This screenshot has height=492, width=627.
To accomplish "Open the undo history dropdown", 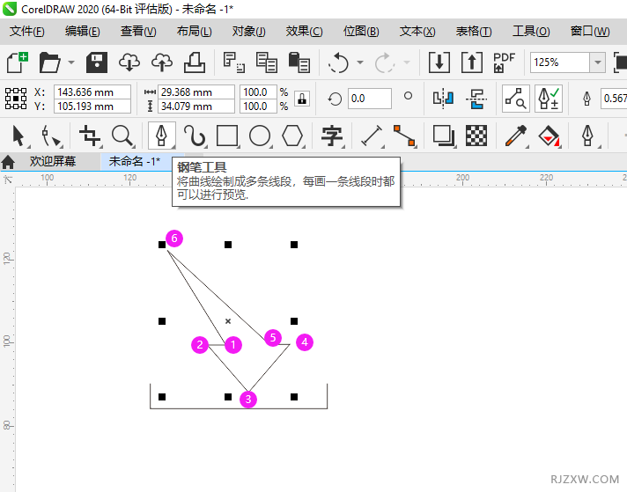I will [x=360, y=62].
